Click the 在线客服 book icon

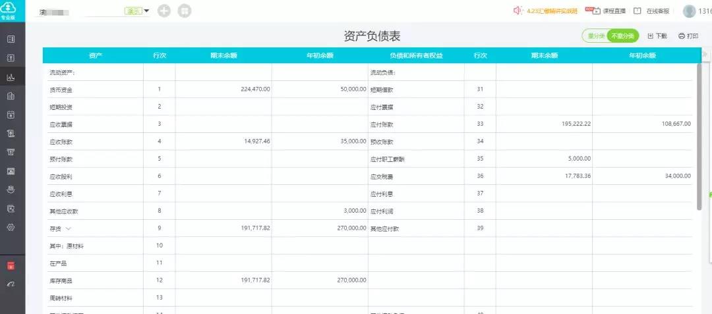(638, 11)
